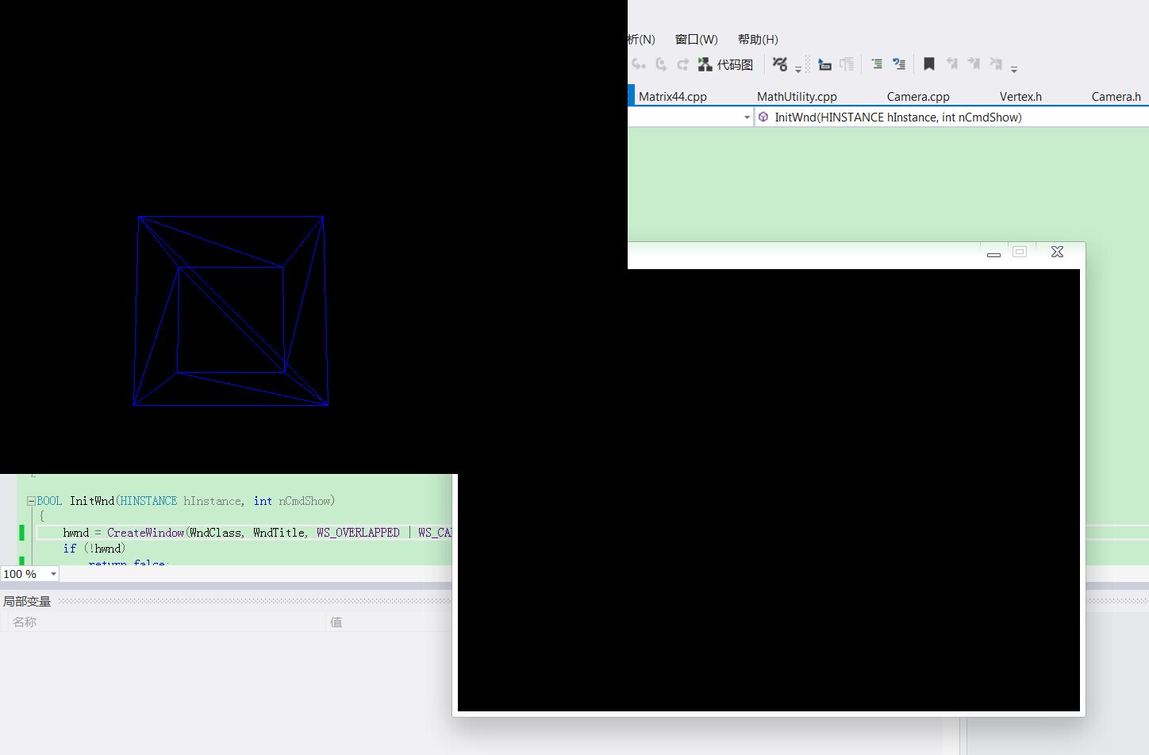The image size is (1149, 755).
Task: Click the previous bookmark icon
Action: pyautogui.click(x=952, y=64)
